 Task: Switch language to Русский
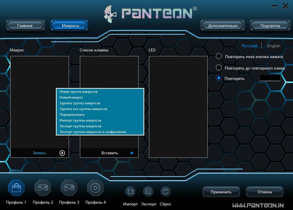(250, 46)
